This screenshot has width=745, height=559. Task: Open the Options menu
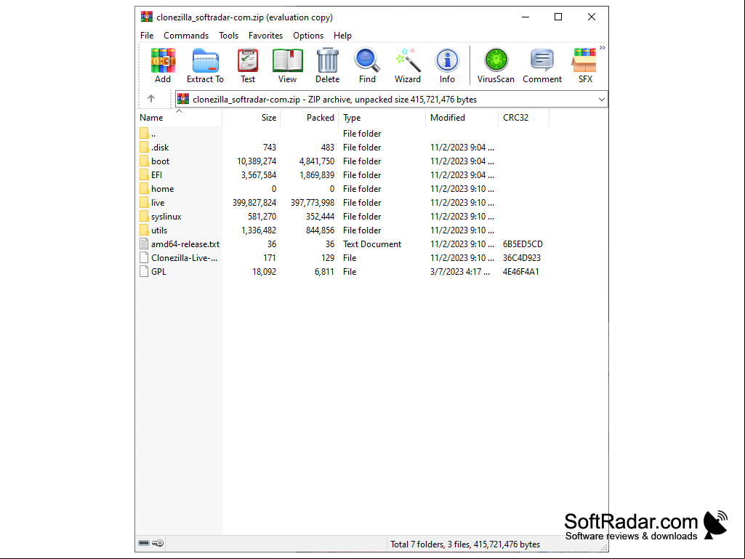coord(308,36)
